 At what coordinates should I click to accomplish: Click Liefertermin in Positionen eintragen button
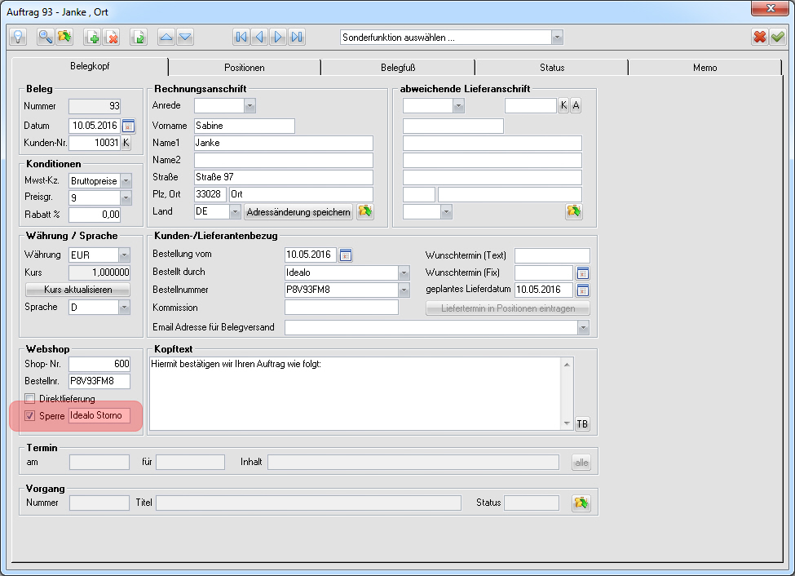coord(507,308)
